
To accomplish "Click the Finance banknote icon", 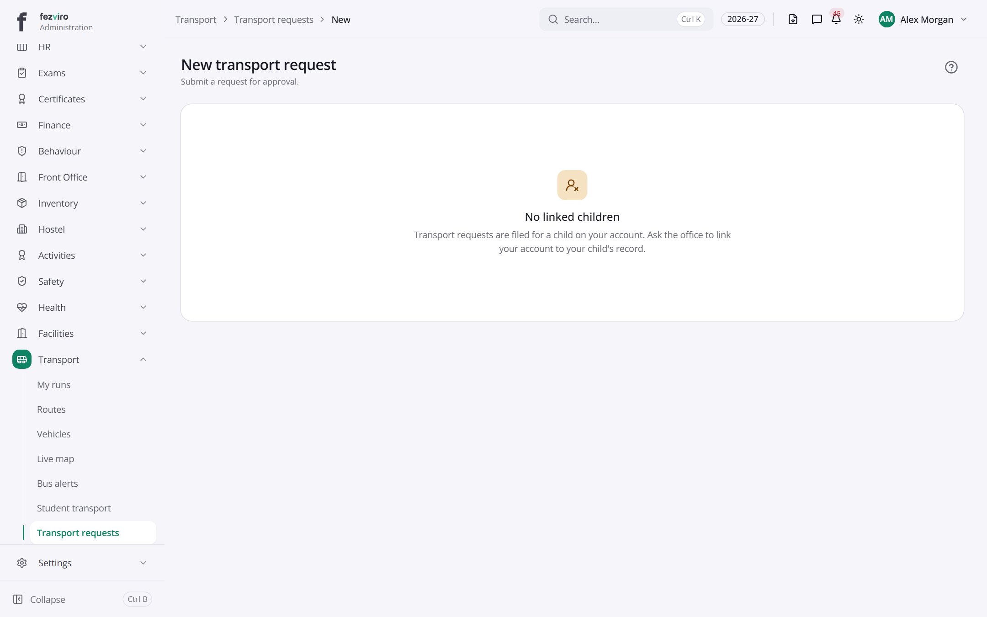I will tap(22, 125).
